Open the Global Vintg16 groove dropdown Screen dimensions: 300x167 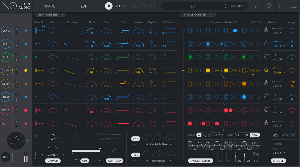(279, 153)
